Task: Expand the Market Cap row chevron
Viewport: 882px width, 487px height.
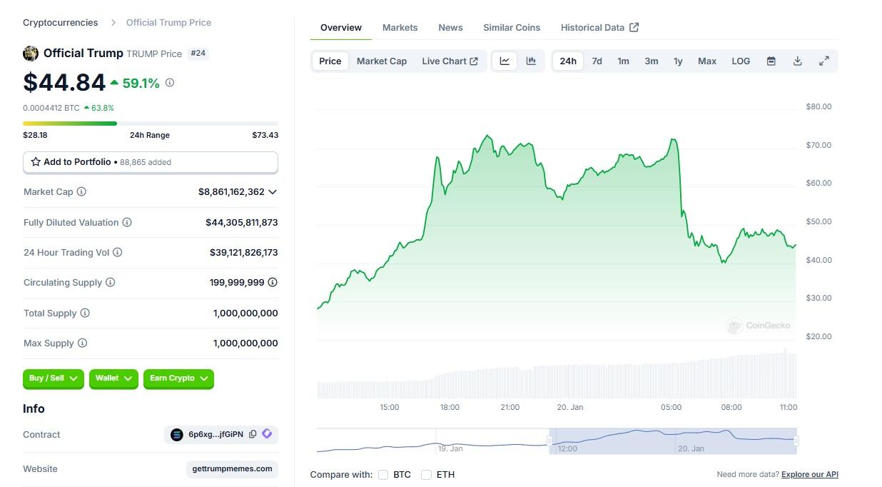Action: 271,191
